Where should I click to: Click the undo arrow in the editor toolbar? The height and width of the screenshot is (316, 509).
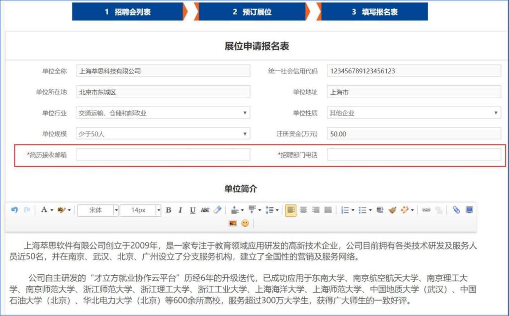(14, 210)
